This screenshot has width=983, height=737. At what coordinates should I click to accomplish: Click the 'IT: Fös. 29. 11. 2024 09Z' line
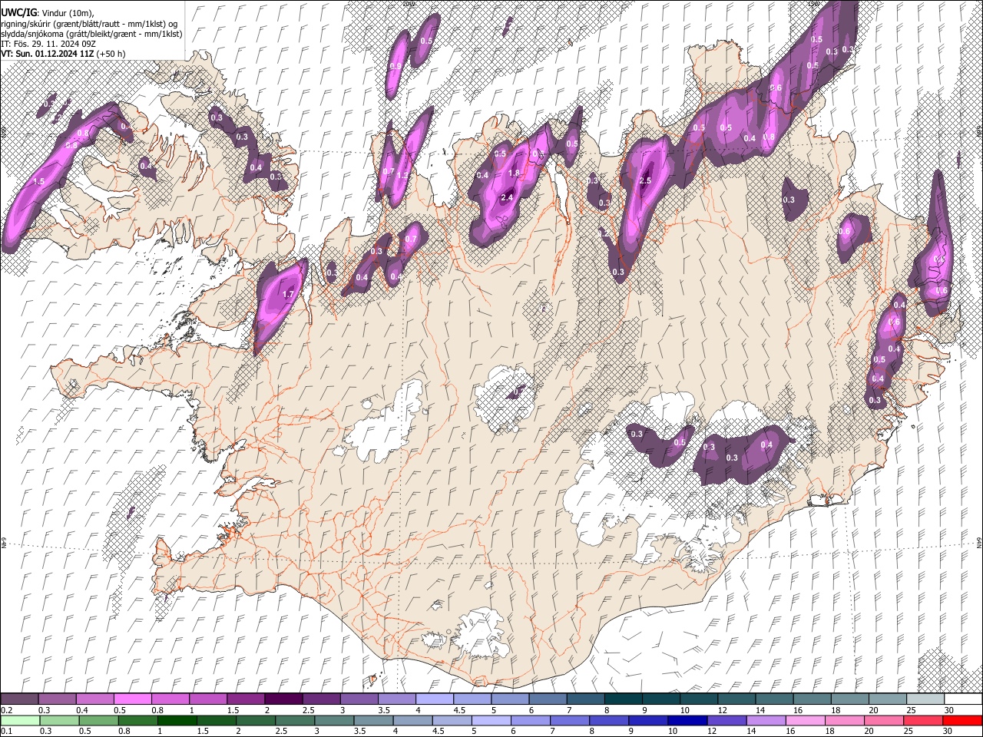click(48, 44)
